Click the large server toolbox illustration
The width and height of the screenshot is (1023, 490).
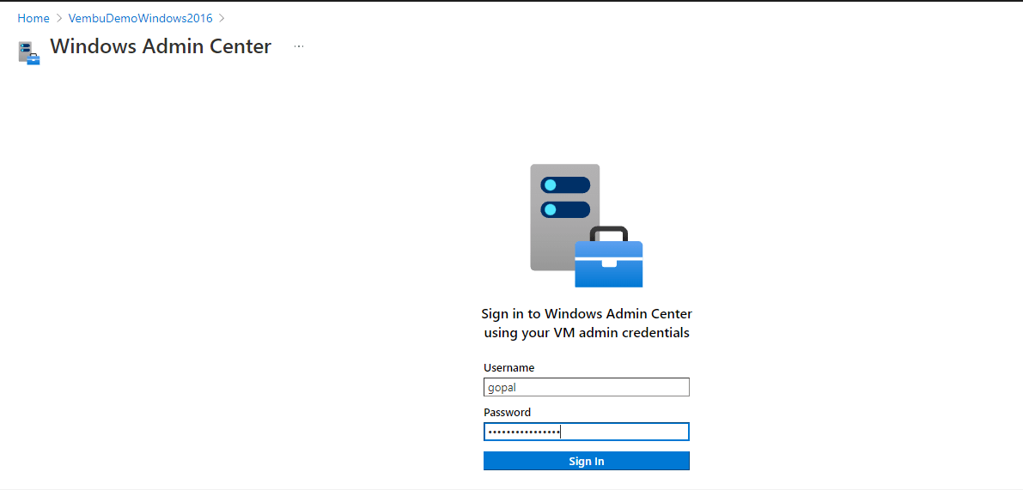pyautogui.click(x=587, y=226)
